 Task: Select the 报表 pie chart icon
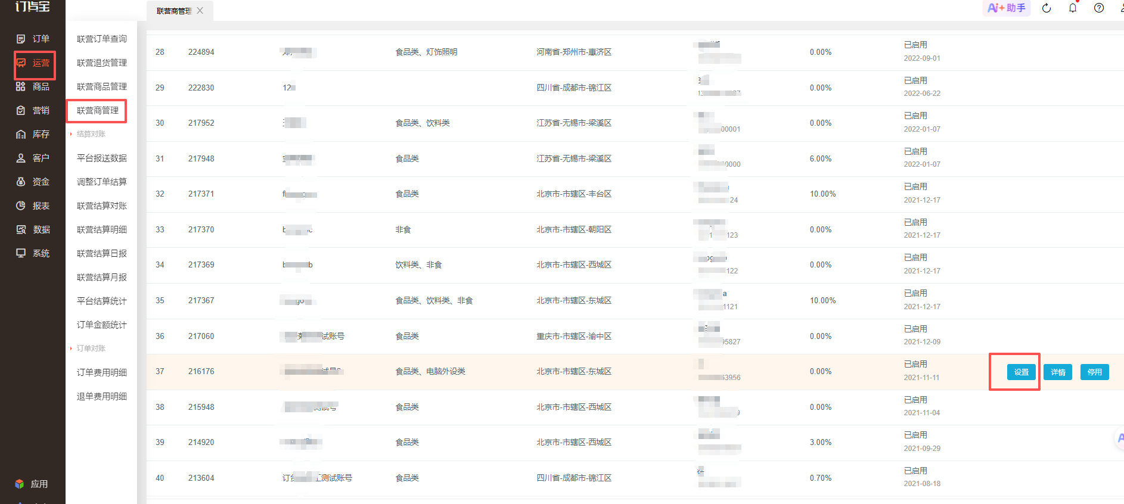coord(21,206)
